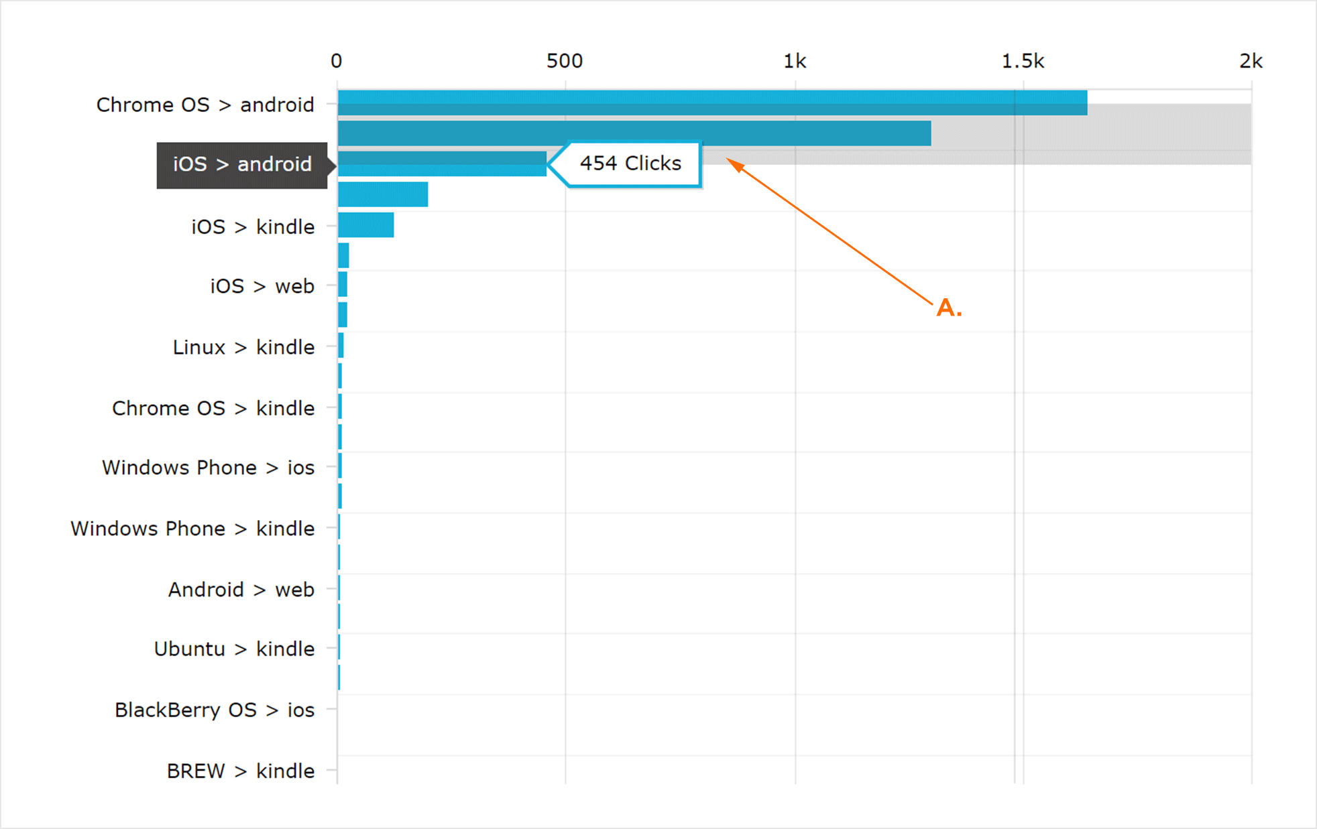Click the iOS > kindle bar
Screen dimensions: 1317x829
[365, 225]
